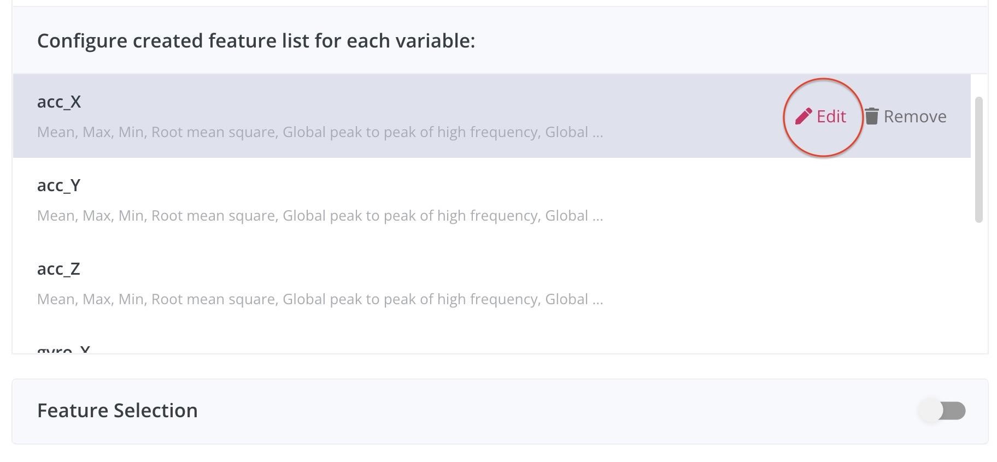This screenshot has width=997, height=462.
Task: Click the ellipsis ending acc_Y's feature summary
Action: coord(597,218)
